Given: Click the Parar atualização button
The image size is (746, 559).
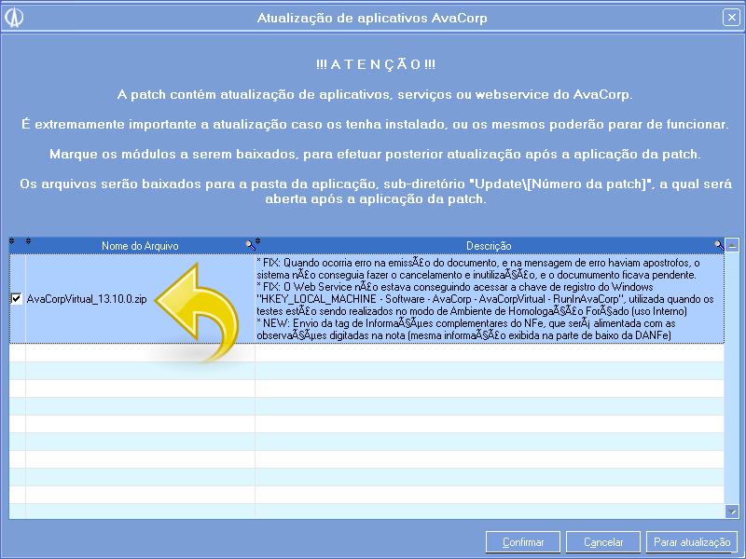Looking at the screenshot, I should click(692, 542).
